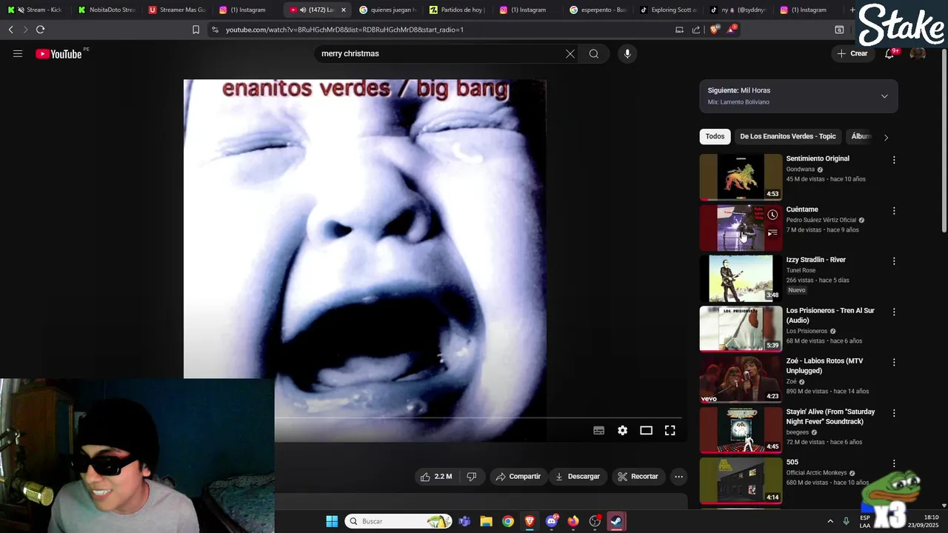This screenshot has height=533, width=948.
Task: Toggle subtitles on the video player
Action: click(599, 430)
